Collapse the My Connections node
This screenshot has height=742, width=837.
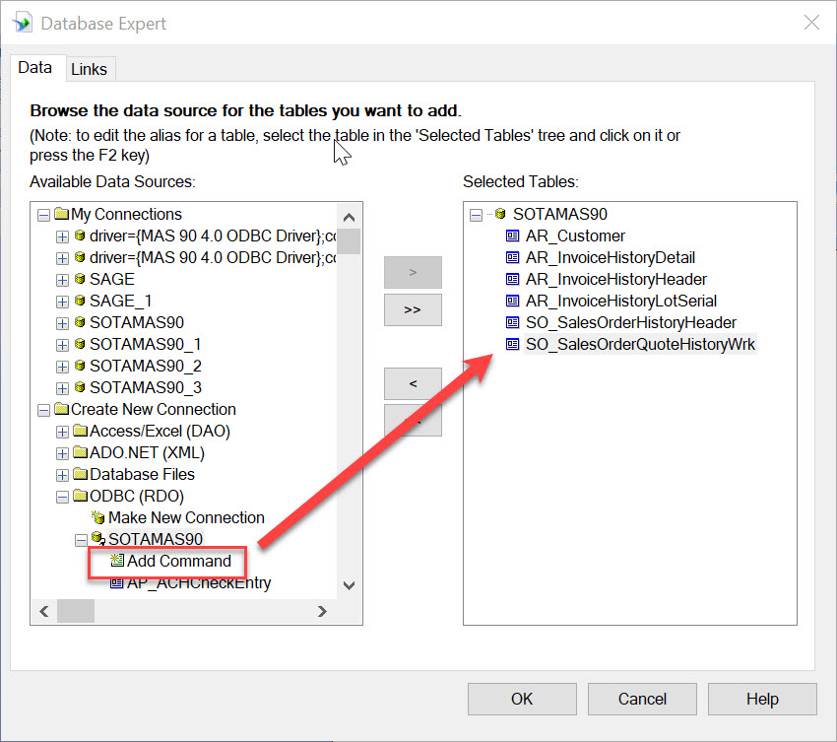(x=43, y=215)
